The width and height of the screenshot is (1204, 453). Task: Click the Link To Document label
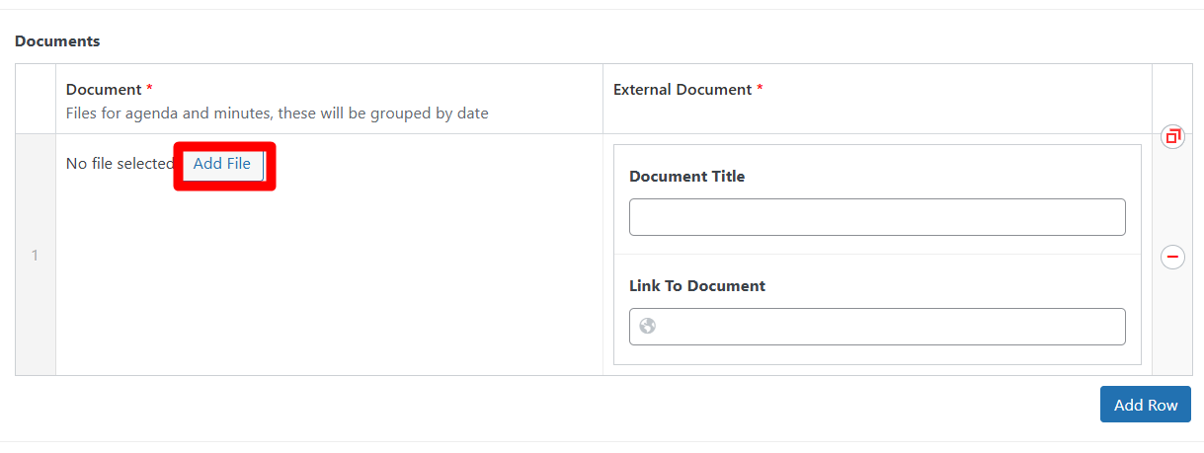click(696, 286)
